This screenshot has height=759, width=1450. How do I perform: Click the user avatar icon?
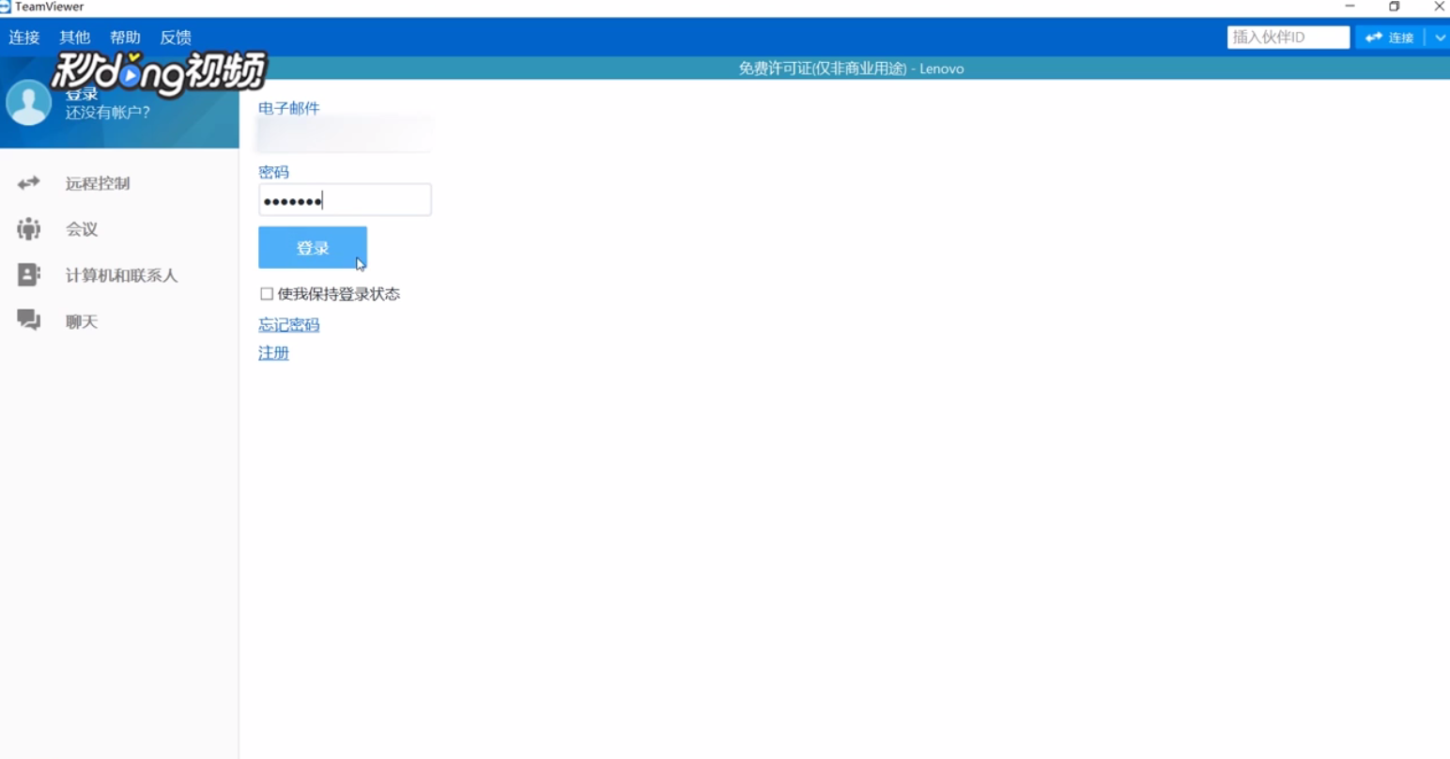point(28,102)
